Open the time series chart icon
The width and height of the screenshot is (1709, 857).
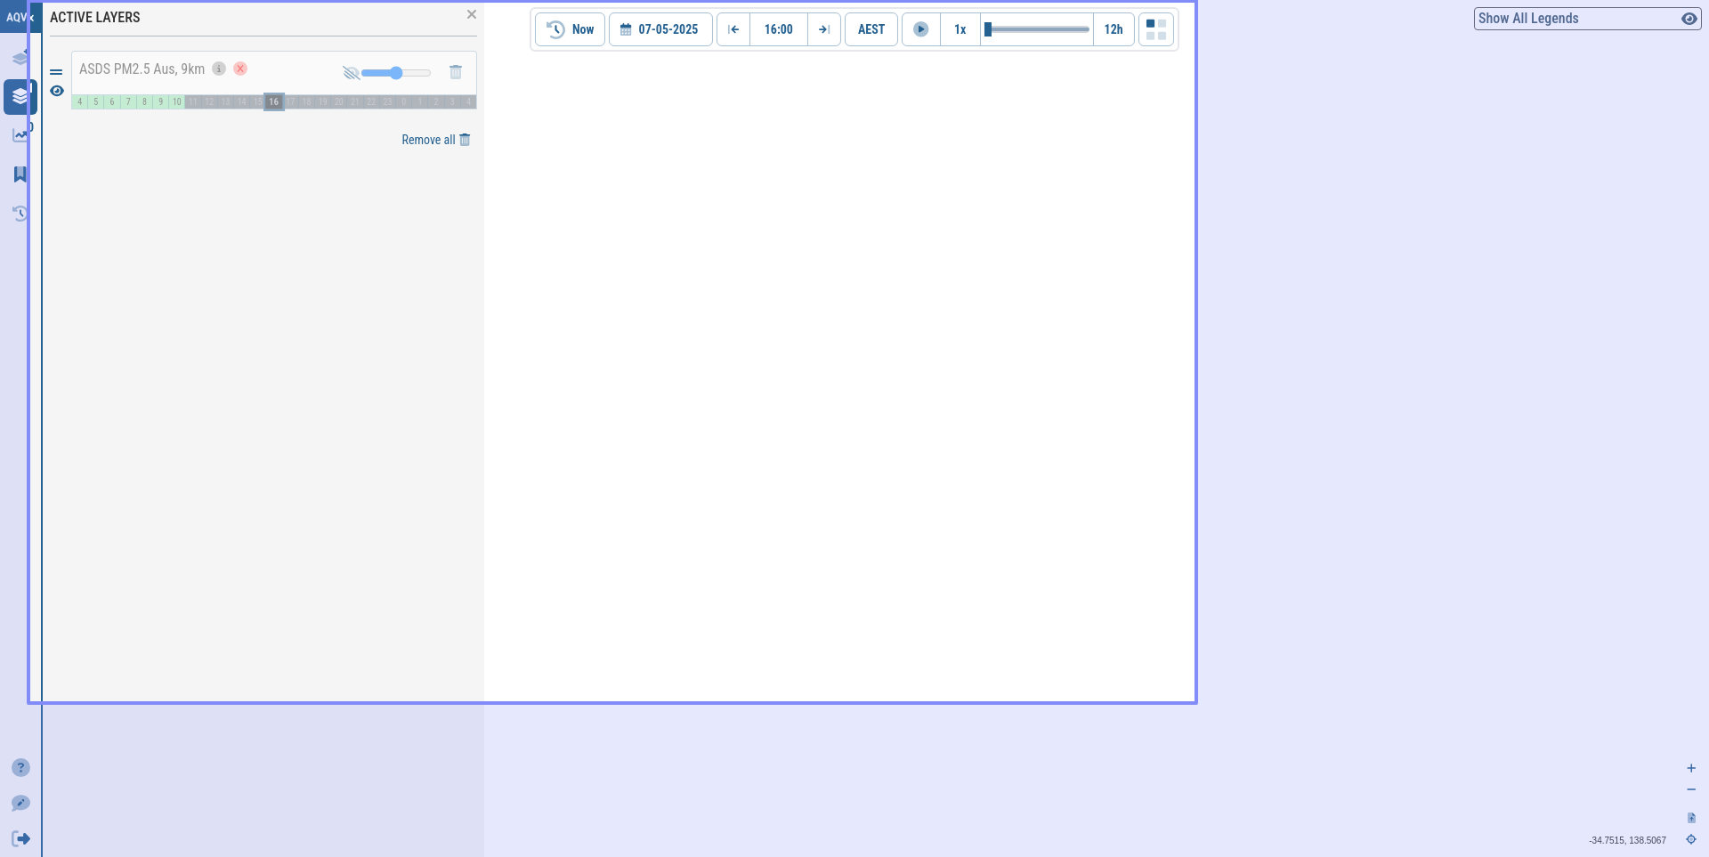point(20,135)
